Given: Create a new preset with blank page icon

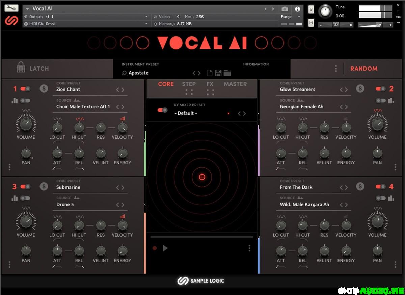Looking at the screenshot, I should point(210,73).
